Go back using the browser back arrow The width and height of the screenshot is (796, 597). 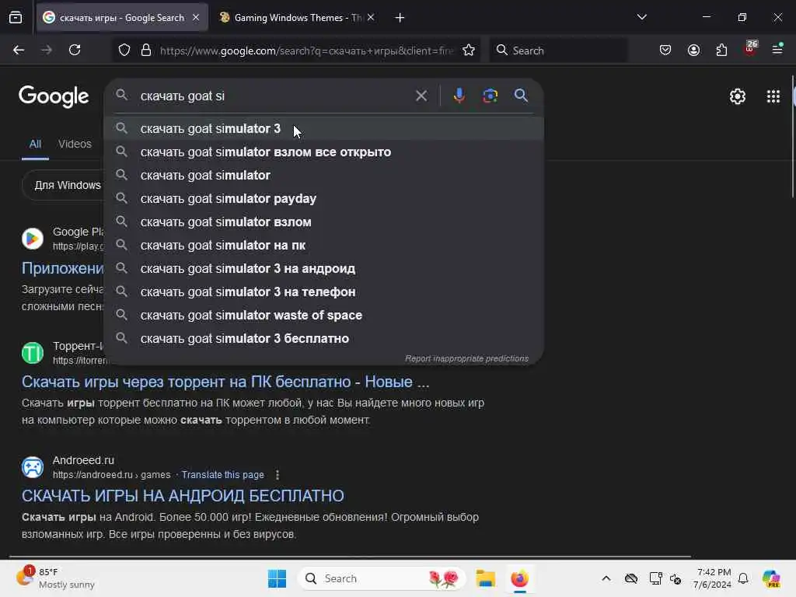click(19, 51)
